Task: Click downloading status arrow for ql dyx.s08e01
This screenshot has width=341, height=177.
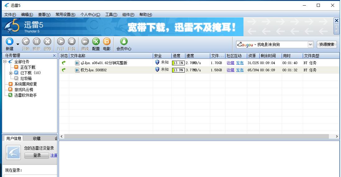Action: 64,63
